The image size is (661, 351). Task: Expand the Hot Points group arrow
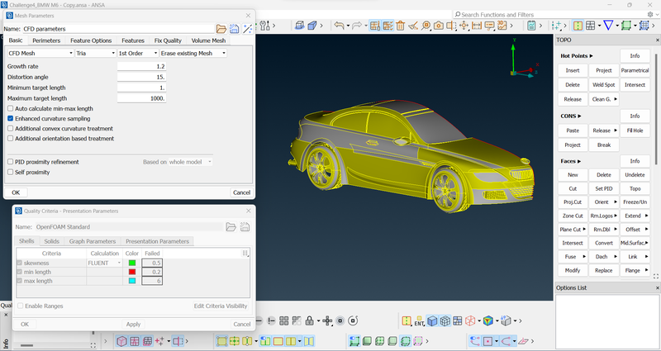pos(592,55)
